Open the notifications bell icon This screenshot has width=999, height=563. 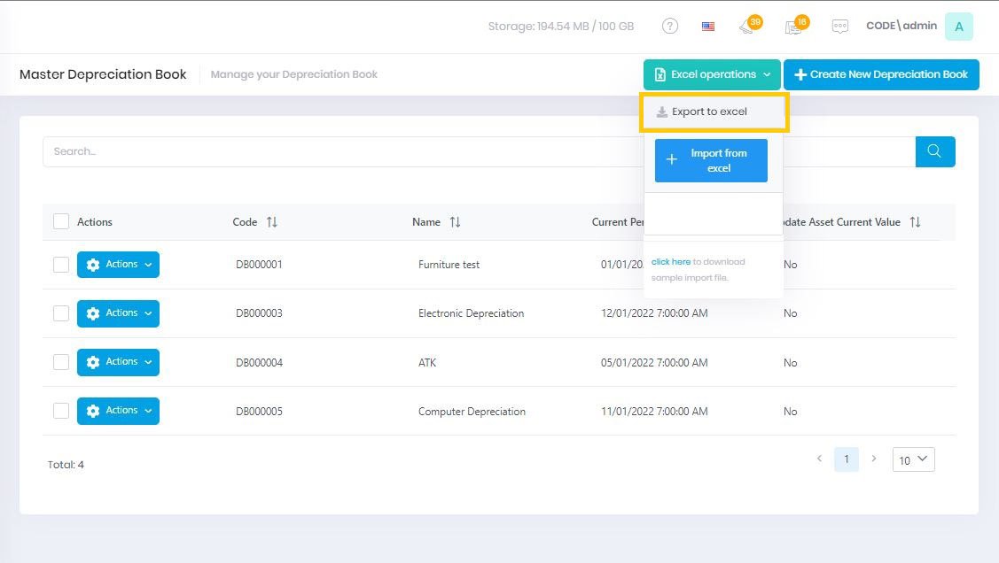[x=746, y=27]
